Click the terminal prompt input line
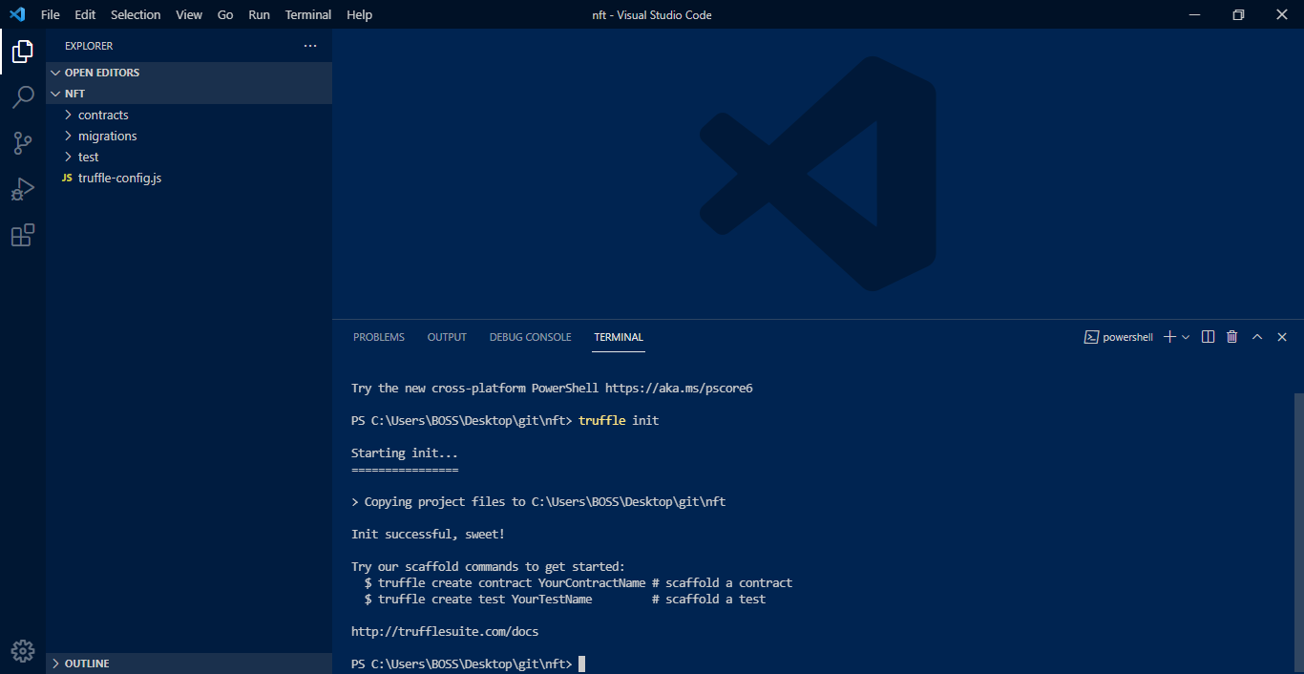The width and height of the screenshot is (1304, 674). 468,664
